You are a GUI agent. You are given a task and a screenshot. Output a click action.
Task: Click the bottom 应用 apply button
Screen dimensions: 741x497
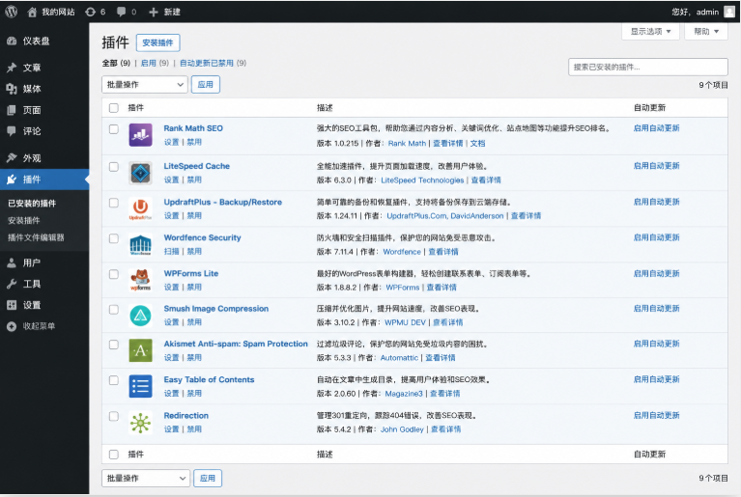click(208, 478)
